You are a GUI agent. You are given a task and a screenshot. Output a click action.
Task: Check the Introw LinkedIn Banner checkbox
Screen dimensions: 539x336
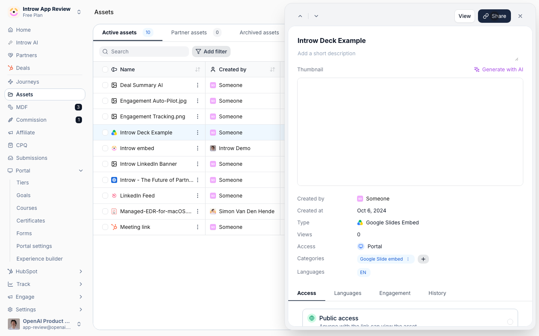[x=105, y=164]
